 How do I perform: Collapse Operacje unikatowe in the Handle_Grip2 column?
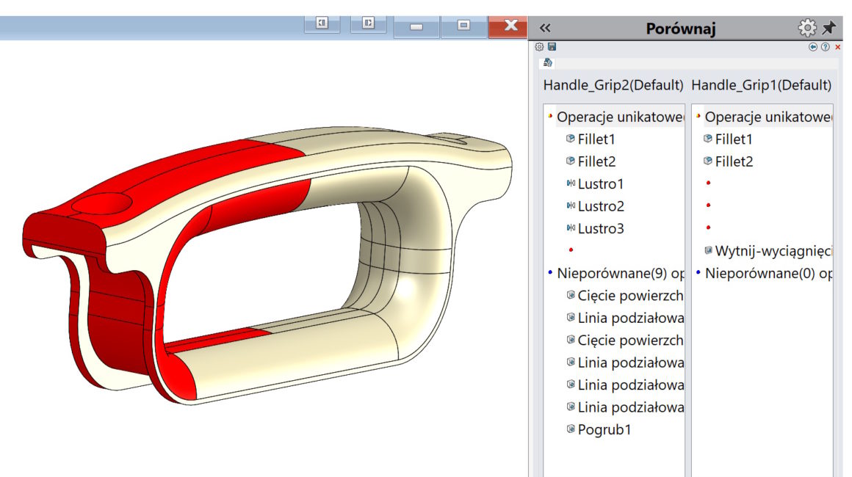tap(550, 117)
